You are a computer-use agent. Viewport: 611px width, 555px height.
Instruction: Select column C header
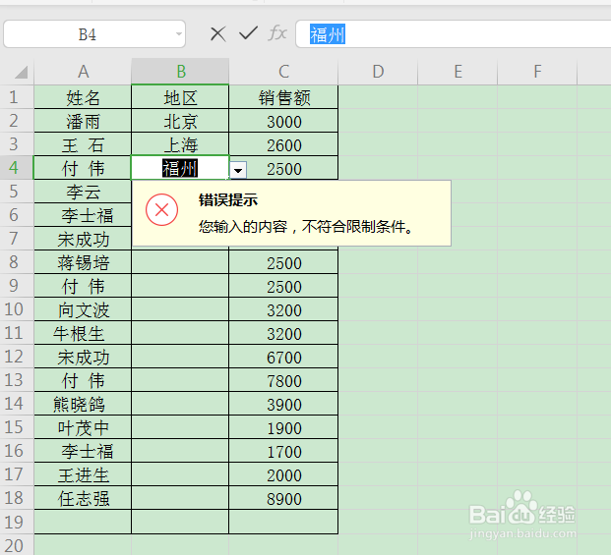click(x=283, y=72)
